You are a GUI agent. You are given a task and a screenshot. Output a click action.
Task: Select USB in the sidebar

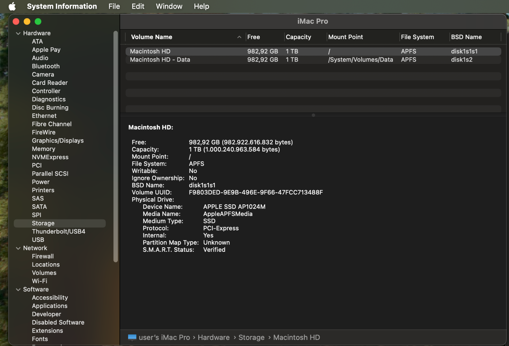(38, 240)
